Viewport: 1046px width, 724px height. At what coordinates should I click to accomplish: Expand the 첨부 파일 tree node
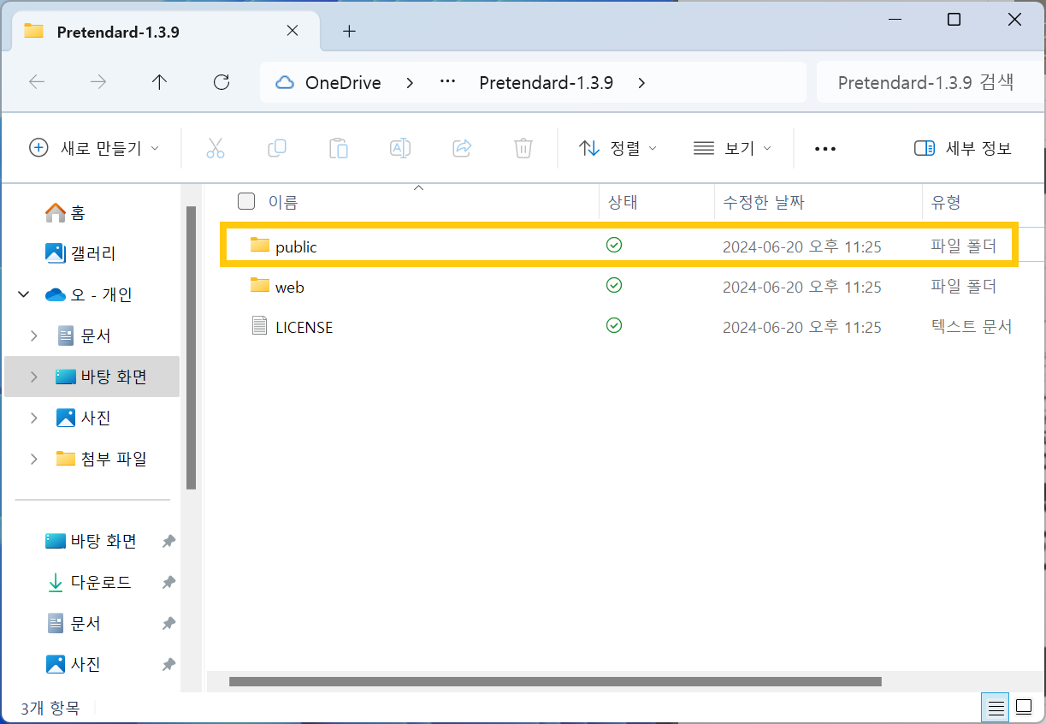click(x=34, y=460)
